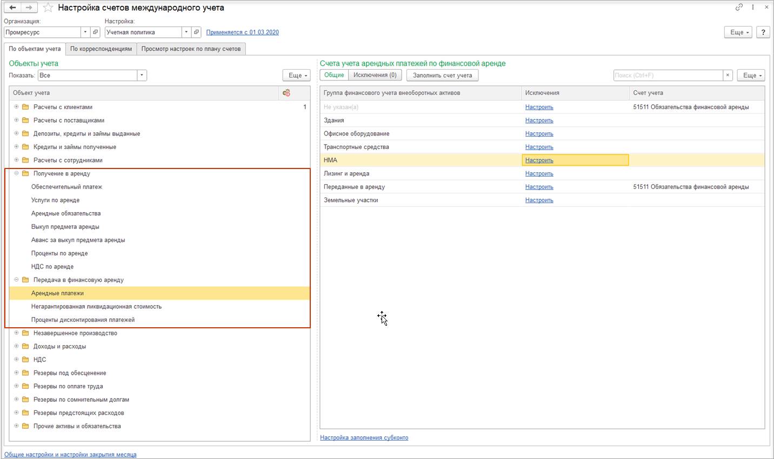
Task: Expand the Расчеты с клиентами tree node
Action: click(16, 107)
